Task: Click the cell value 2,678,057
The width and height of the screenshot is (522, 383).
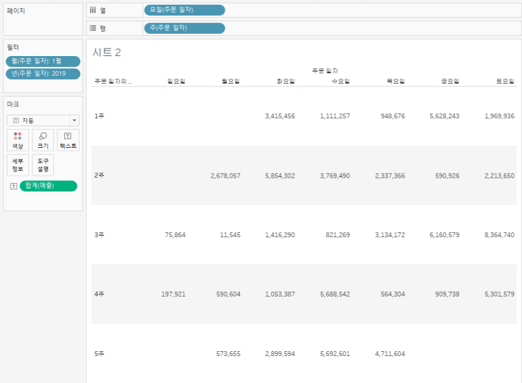Action: (226, 176)
